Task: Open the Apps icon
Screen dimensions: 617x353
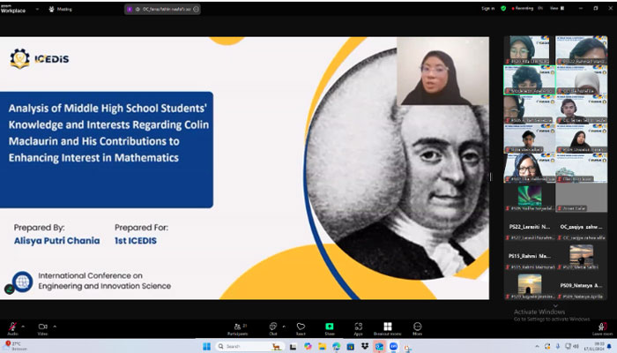Action: [x=358, y=327]
